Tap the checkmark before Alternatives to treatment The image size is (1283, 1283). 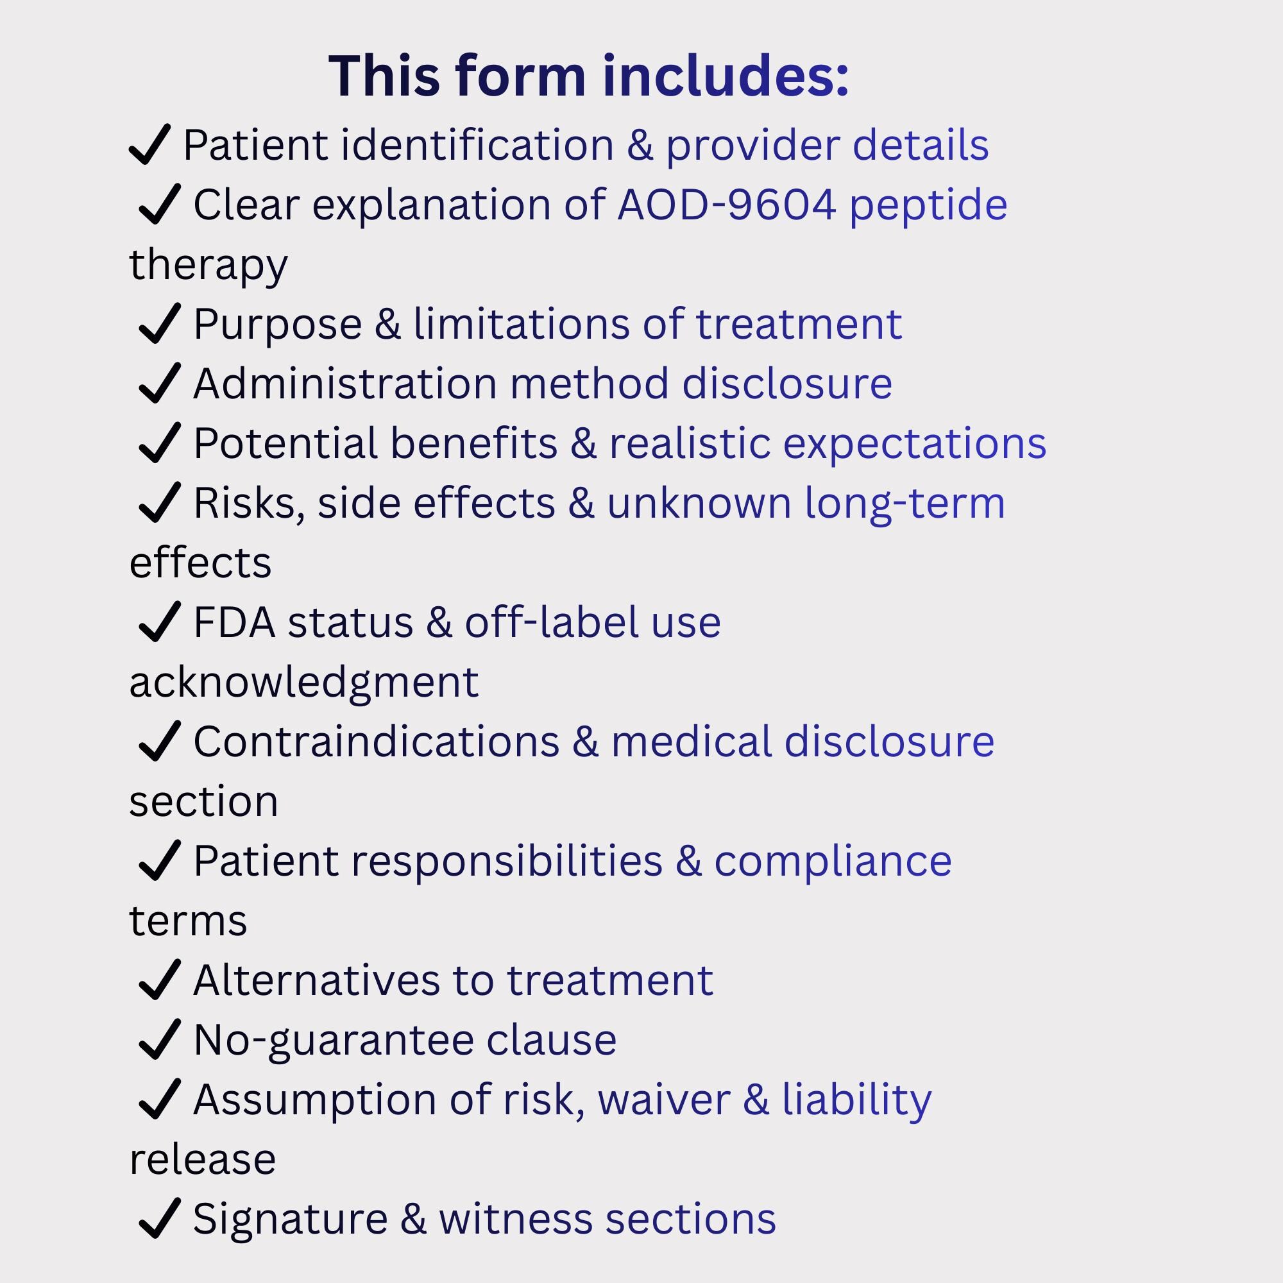(x=160, y=980)
